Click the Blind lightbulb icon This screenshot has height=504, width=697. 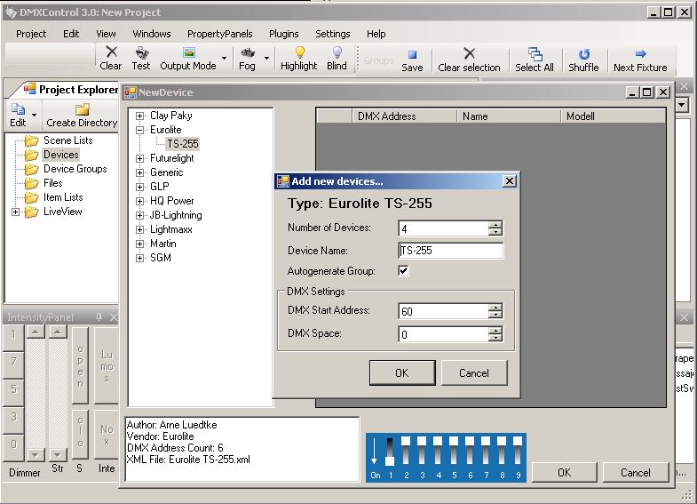(x=337, y=52)
